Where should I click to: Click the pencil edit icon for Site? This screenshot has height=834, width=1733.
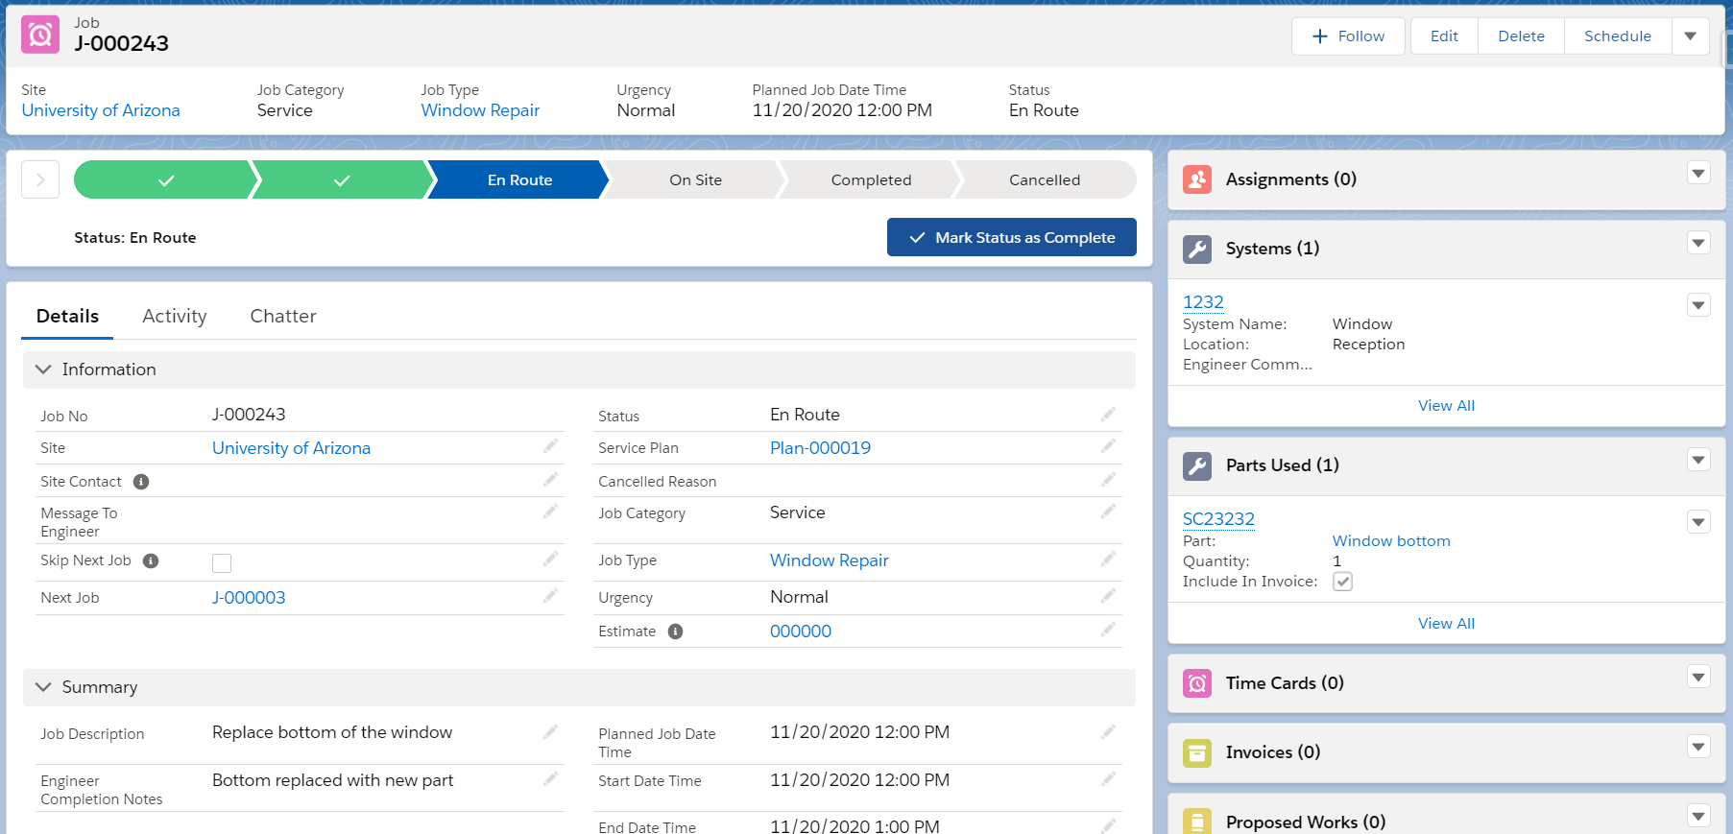(550, 446)
